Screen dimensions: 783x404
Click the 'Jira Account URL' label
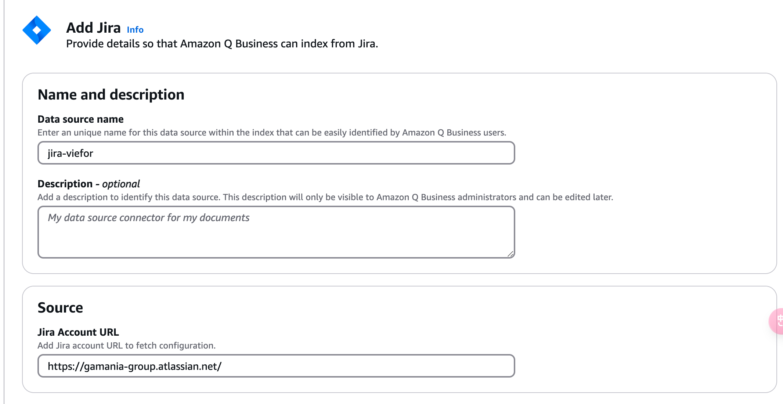tap(78, 332)
